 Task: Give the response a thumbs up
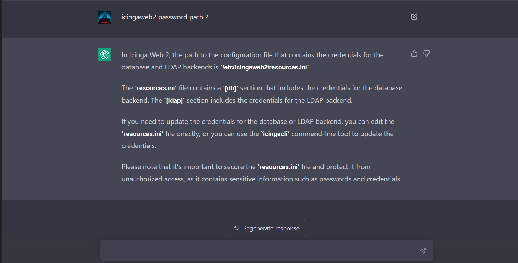point(414,53)
